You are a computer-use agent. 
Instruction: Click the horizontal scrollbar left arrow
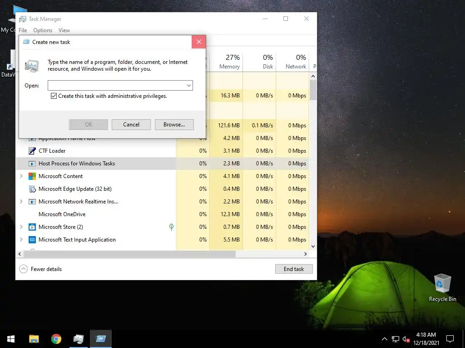(x=20, y=254)
